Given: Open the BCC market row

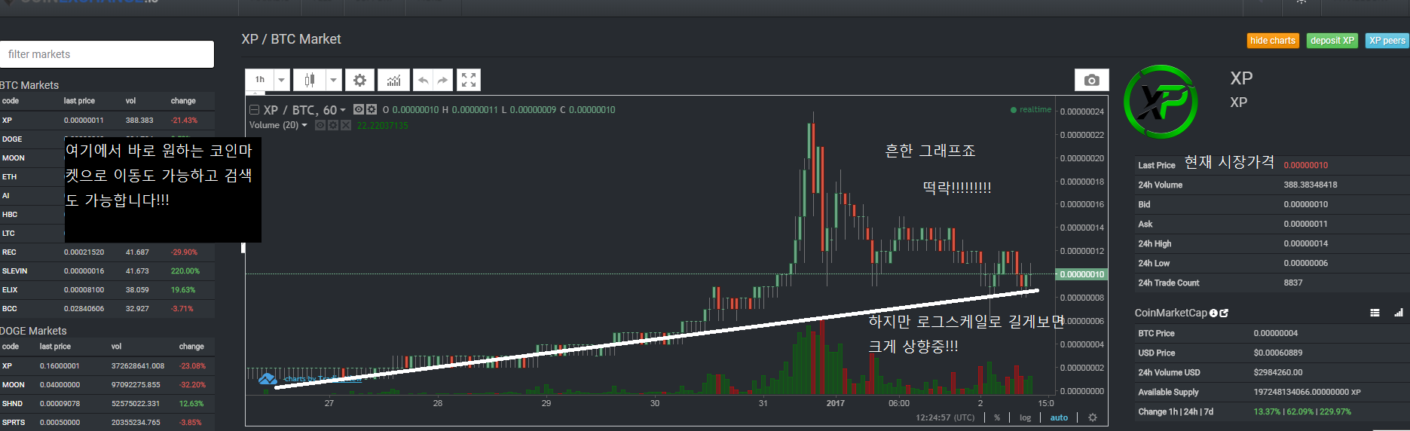Looking at the screenshot, I should point(107,309).
